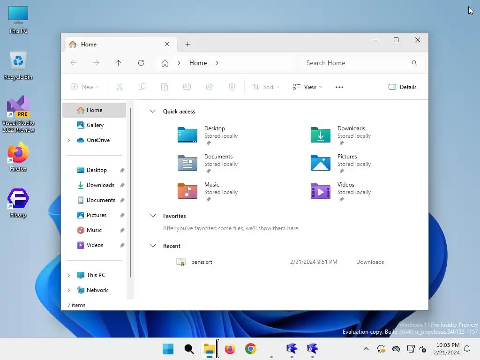This screenshot has height=360, width=480.
Task: Select Visual Studio 2022 Preview desktop shortcut
Action: pyautogui.click(x=18, y=114)
